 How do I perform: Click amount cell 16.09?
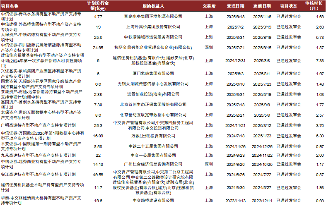pyautogui.click(x=98, y=136)
